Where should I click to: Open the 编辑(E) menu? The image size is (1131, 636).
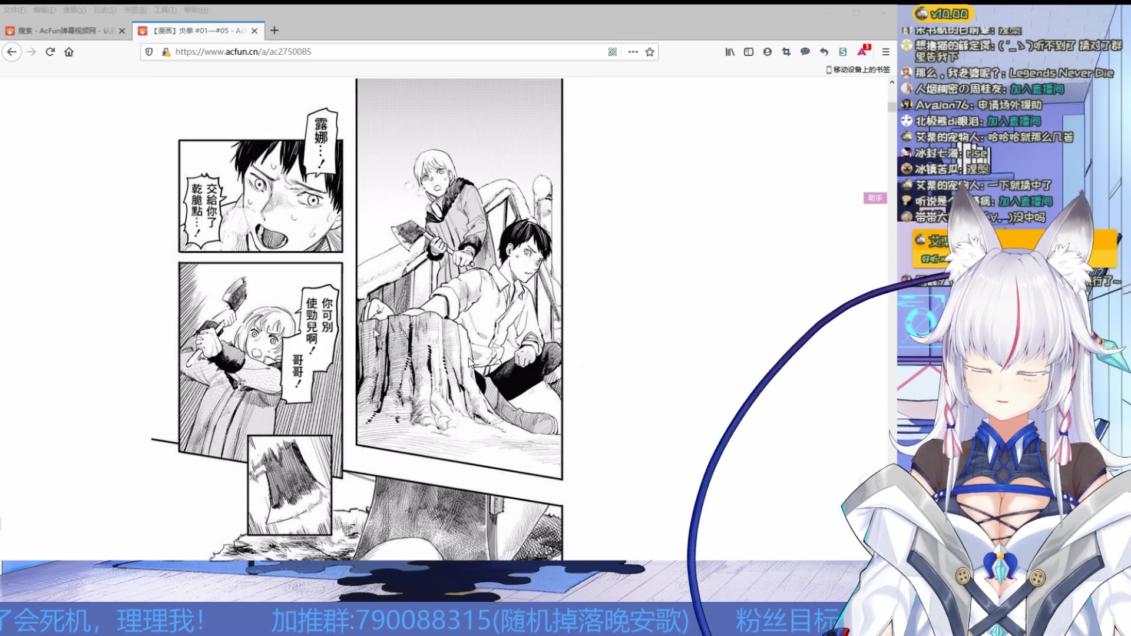point(44,10)
